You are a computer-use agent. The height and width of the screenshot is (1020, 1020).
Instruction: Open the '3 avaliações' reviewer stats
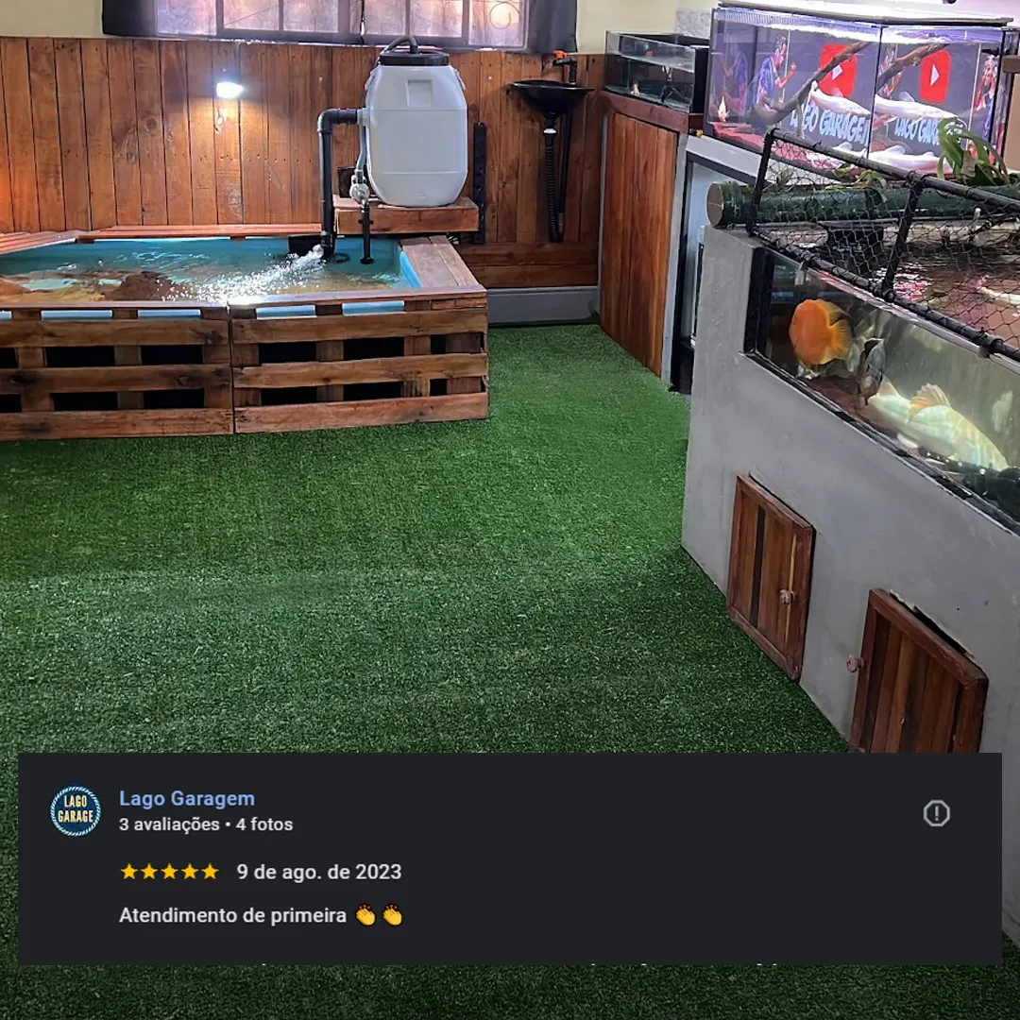pyautogui.click(x=169, y=824)
